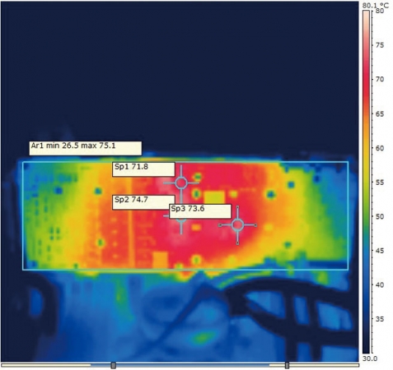Image resolution: width=393 pixels, height=370 pixels.
Task: Select the Ar1 area rectangle bottom border
Action: (185, 270)
